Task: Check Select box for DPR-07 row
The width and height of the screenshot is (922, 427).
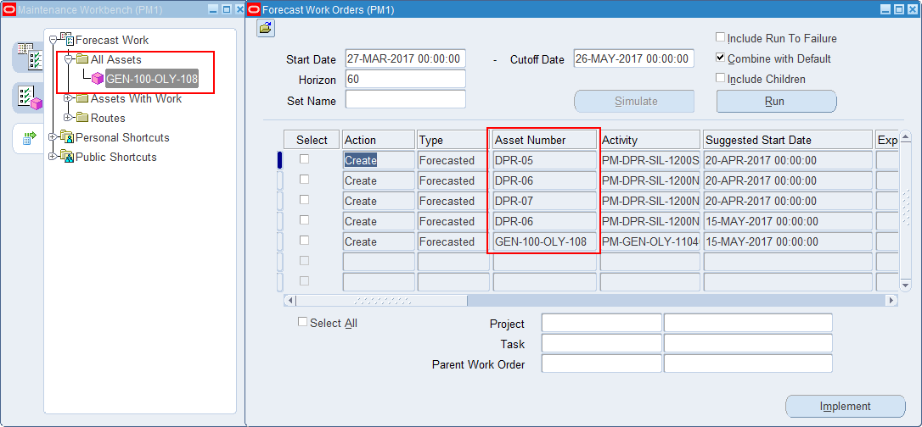Action: click(x=305, y=199)
